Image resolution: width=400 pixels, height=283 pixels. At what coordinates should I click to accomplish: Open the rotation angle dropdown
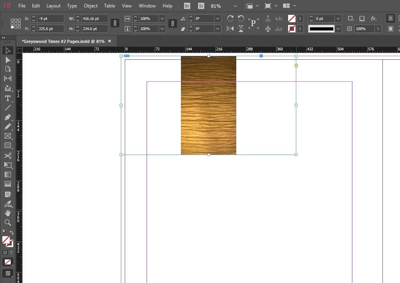(218, 18)
